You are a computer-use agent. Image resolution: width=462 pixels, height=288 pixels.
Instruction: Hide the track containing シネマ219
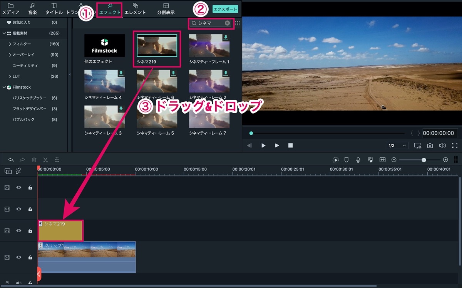[18, 231]
